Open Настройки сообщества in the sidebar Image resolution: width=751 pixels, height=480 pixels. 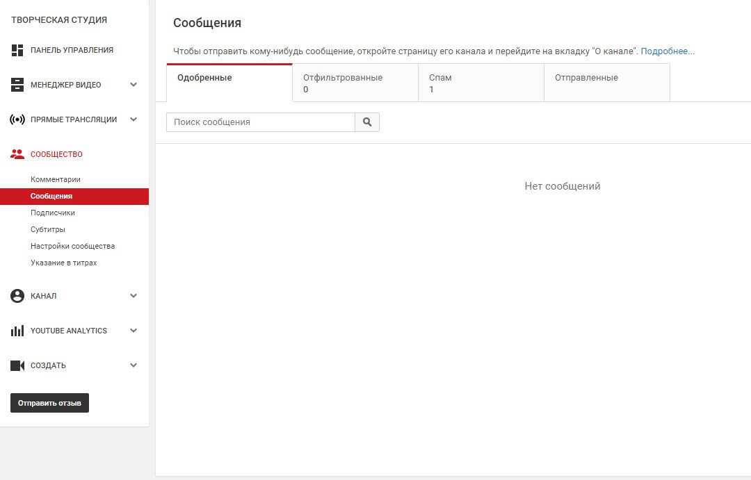pos(73,247)
